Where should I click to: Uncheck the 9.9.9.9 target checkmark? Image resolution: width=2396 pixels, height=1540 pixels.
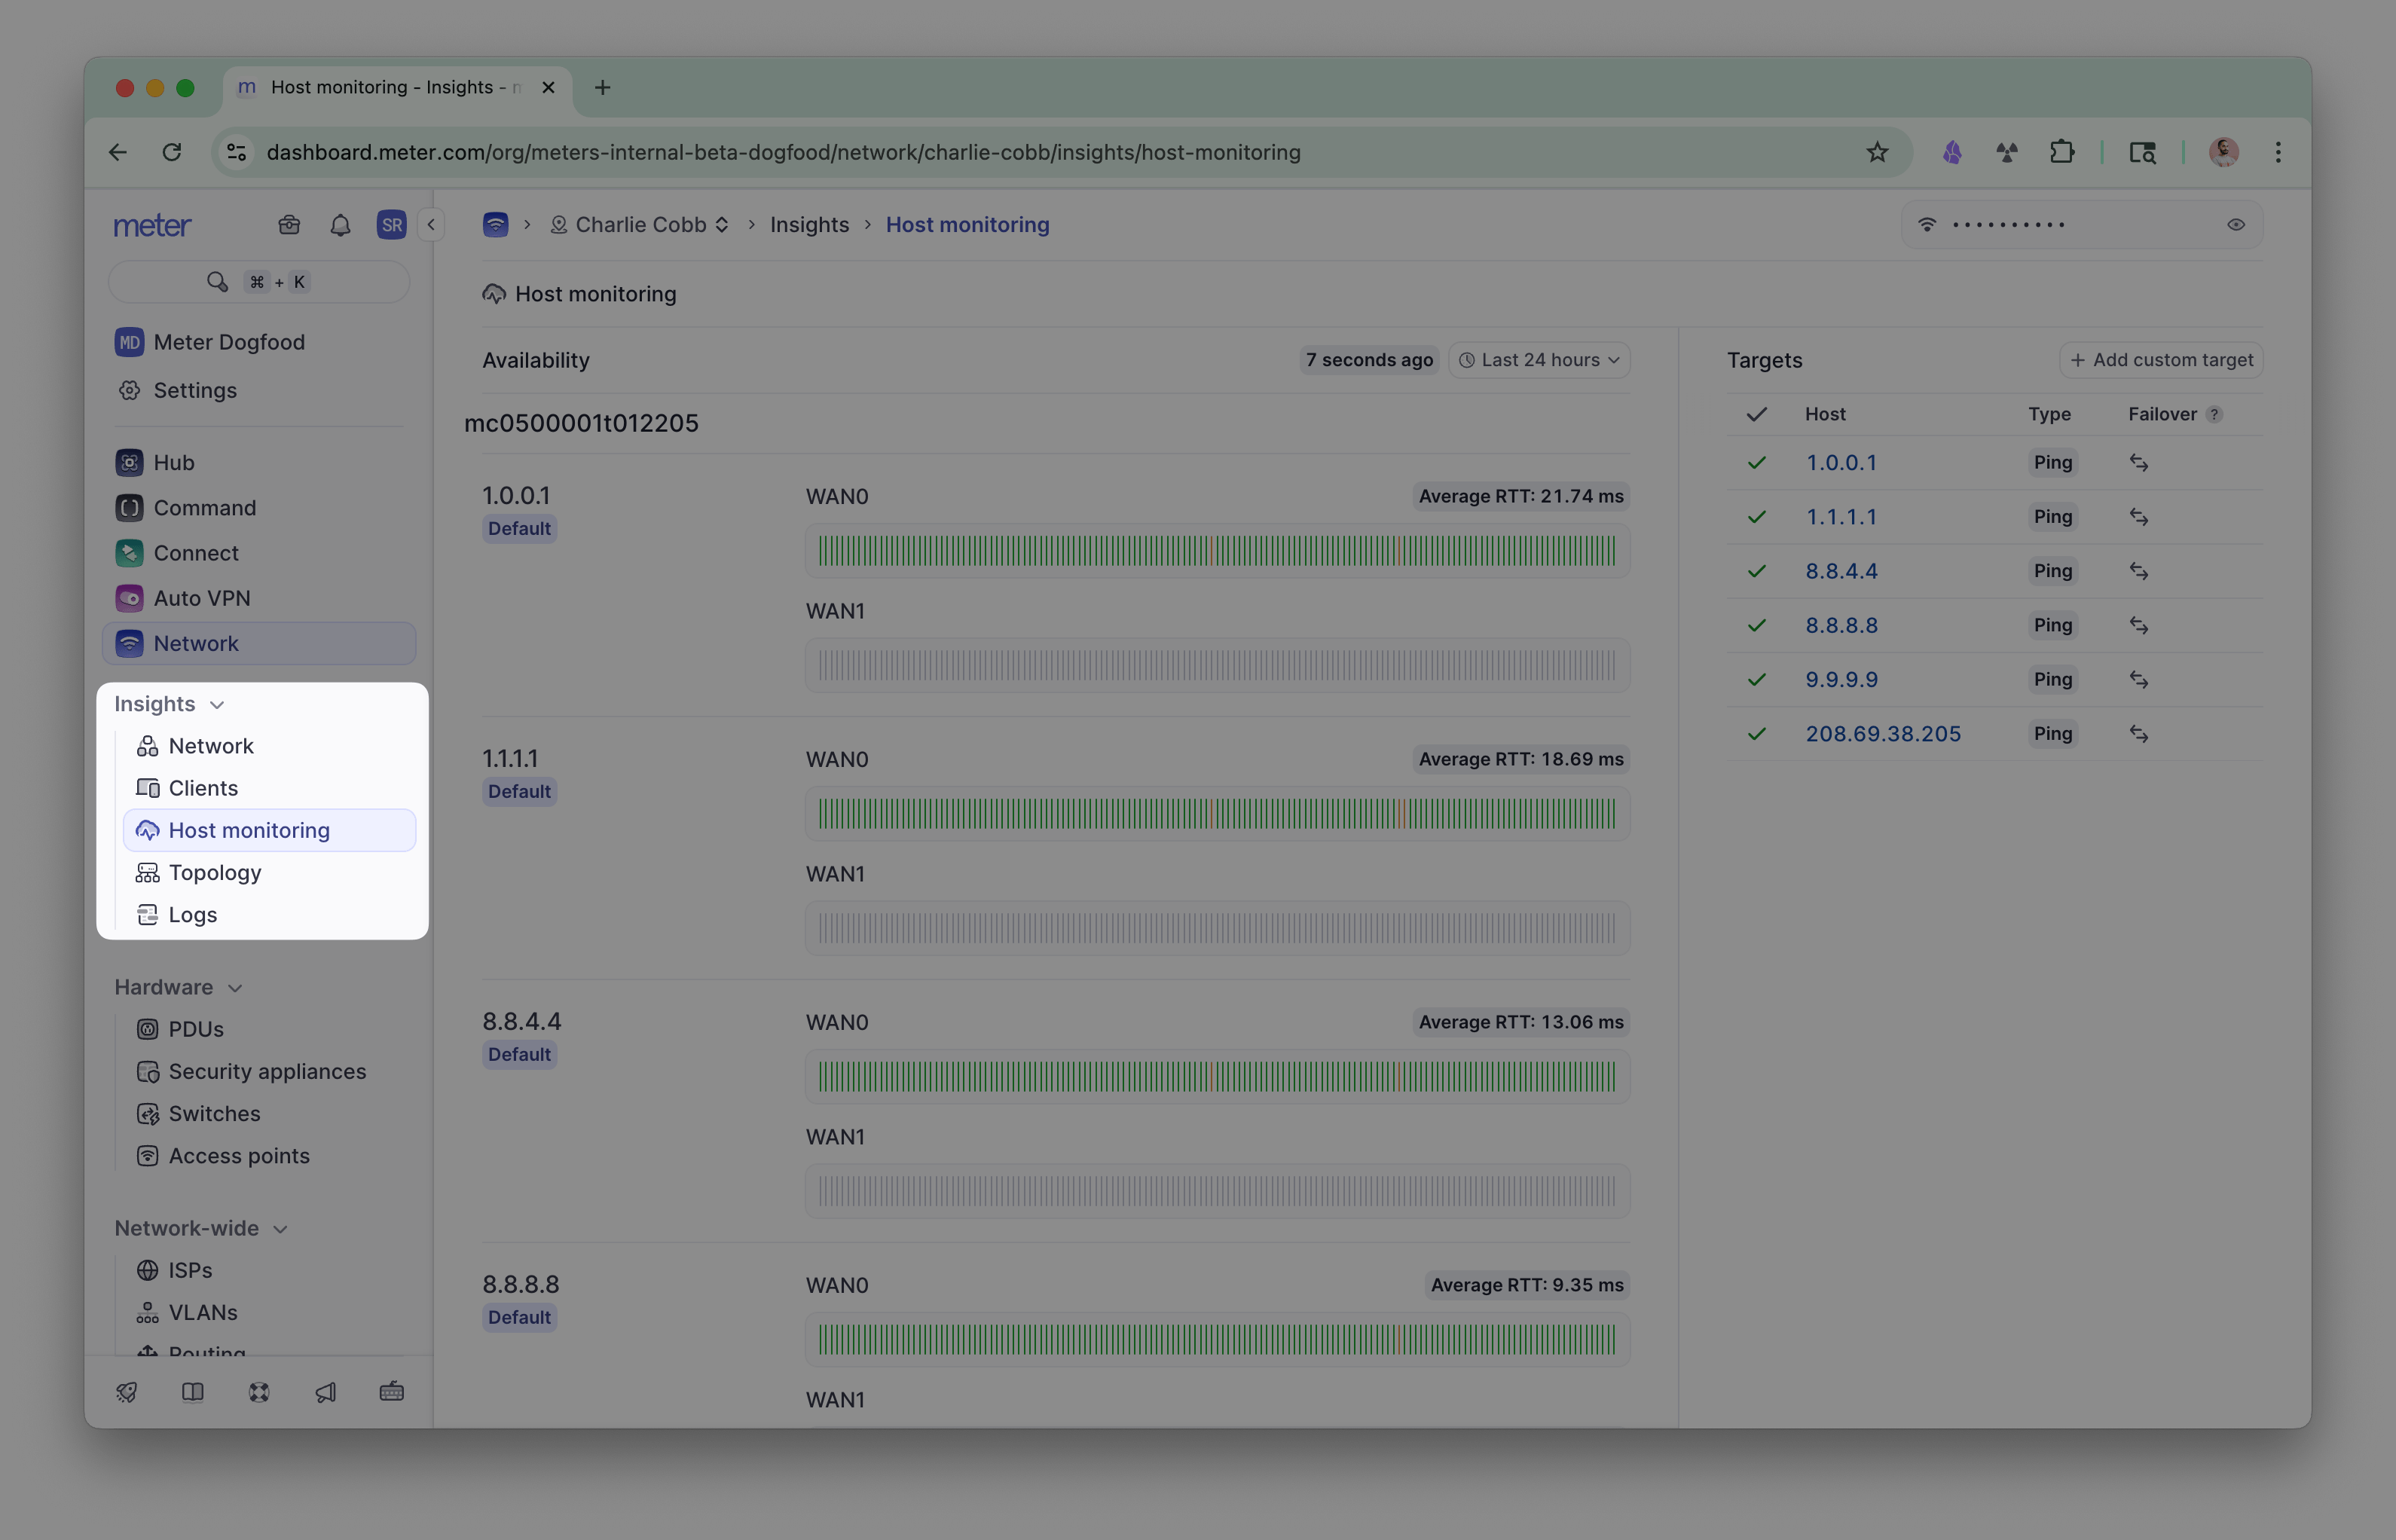point(1756,680)
